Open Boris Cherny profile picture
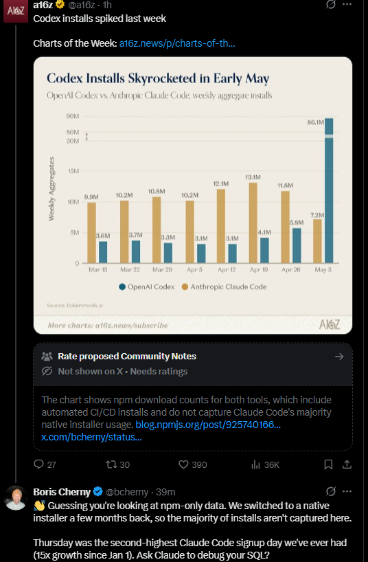 16,498
